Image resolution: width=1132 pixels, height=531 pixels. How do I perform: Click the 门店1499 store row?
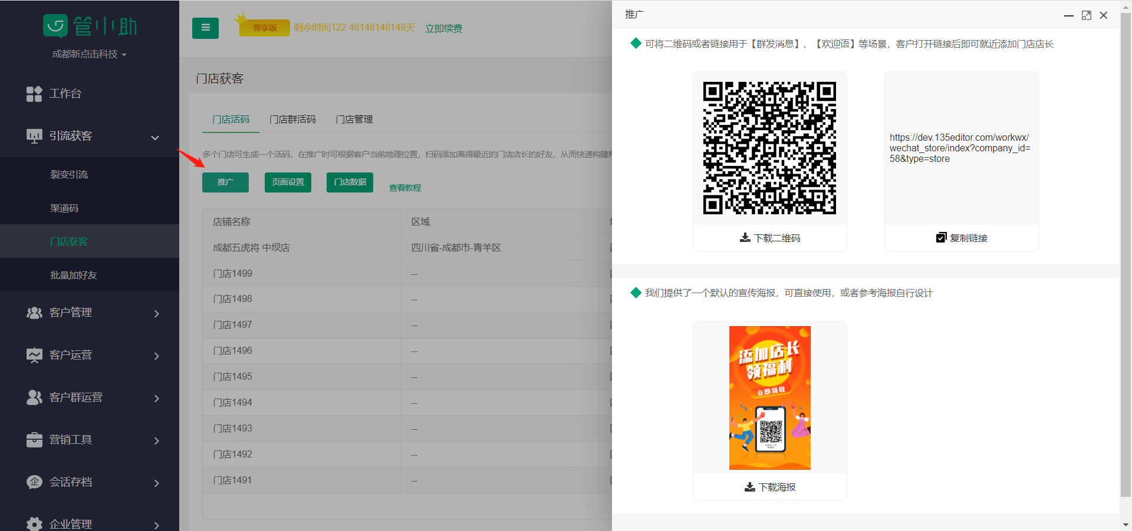(407, 274)
